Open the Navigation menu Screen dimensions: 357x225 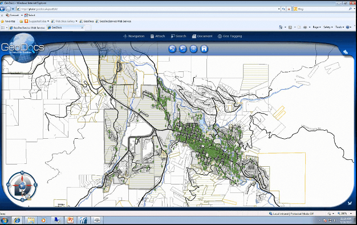tap(134, 36)
